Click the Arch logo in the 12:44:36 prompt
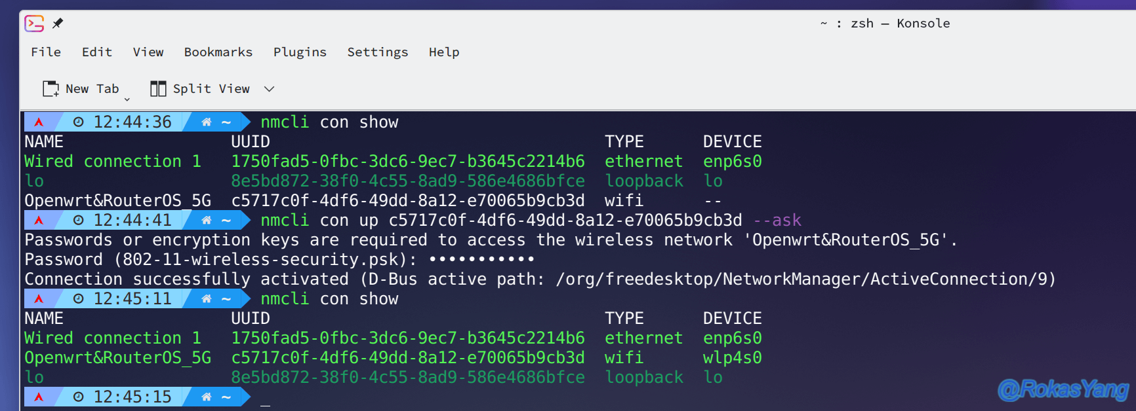 click(39, 122)
